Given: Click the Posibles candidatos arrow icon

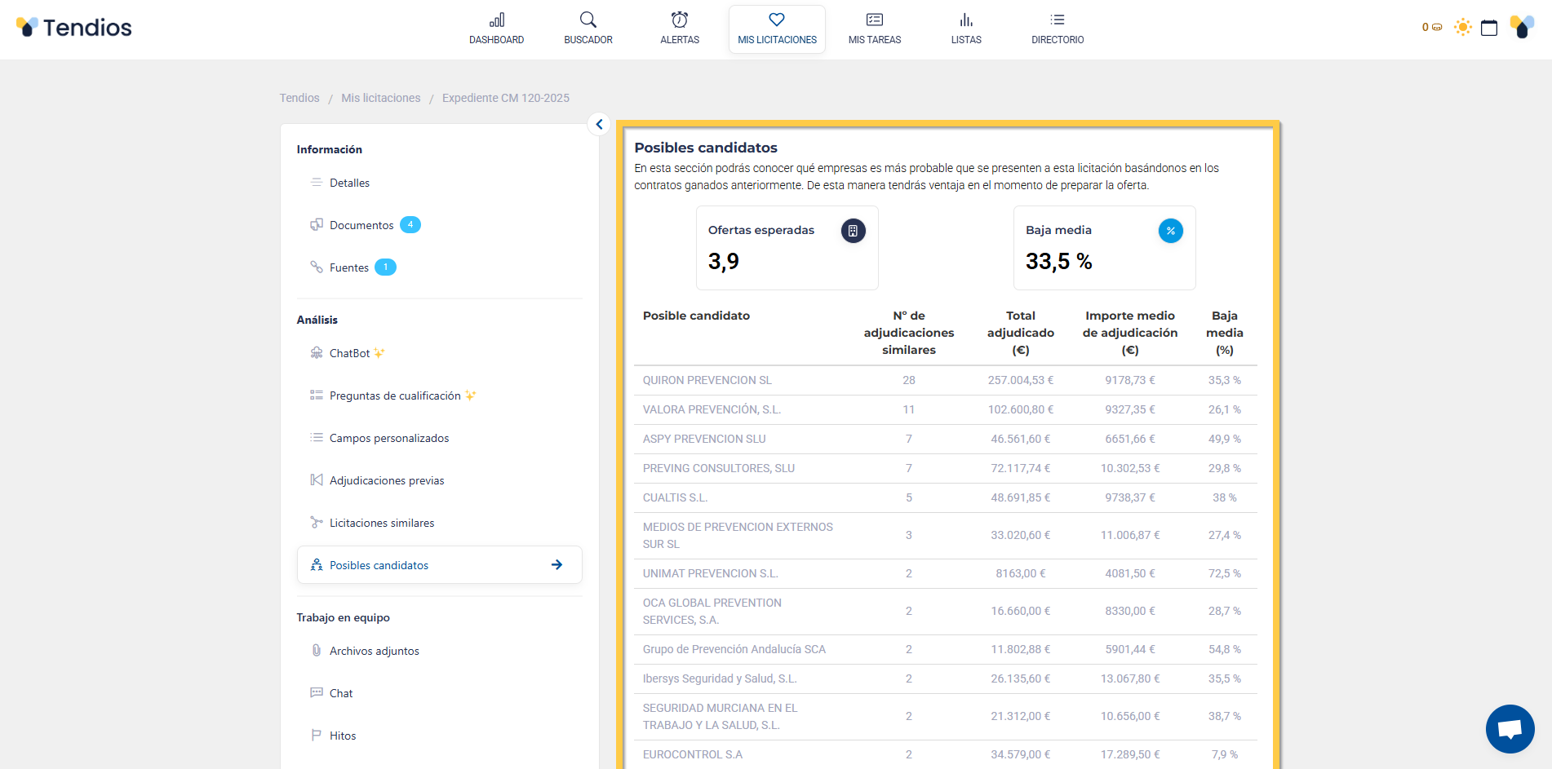Looking at the screenshot, I should (557, 565).
